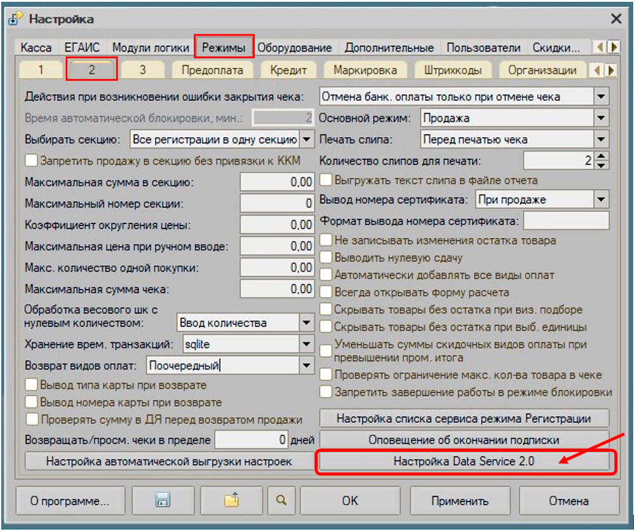The height and width of the screenshot is (532, 635).
Task: Open 'Хранение врем. транзакций' sqlite dropdown
Action: 307,345
